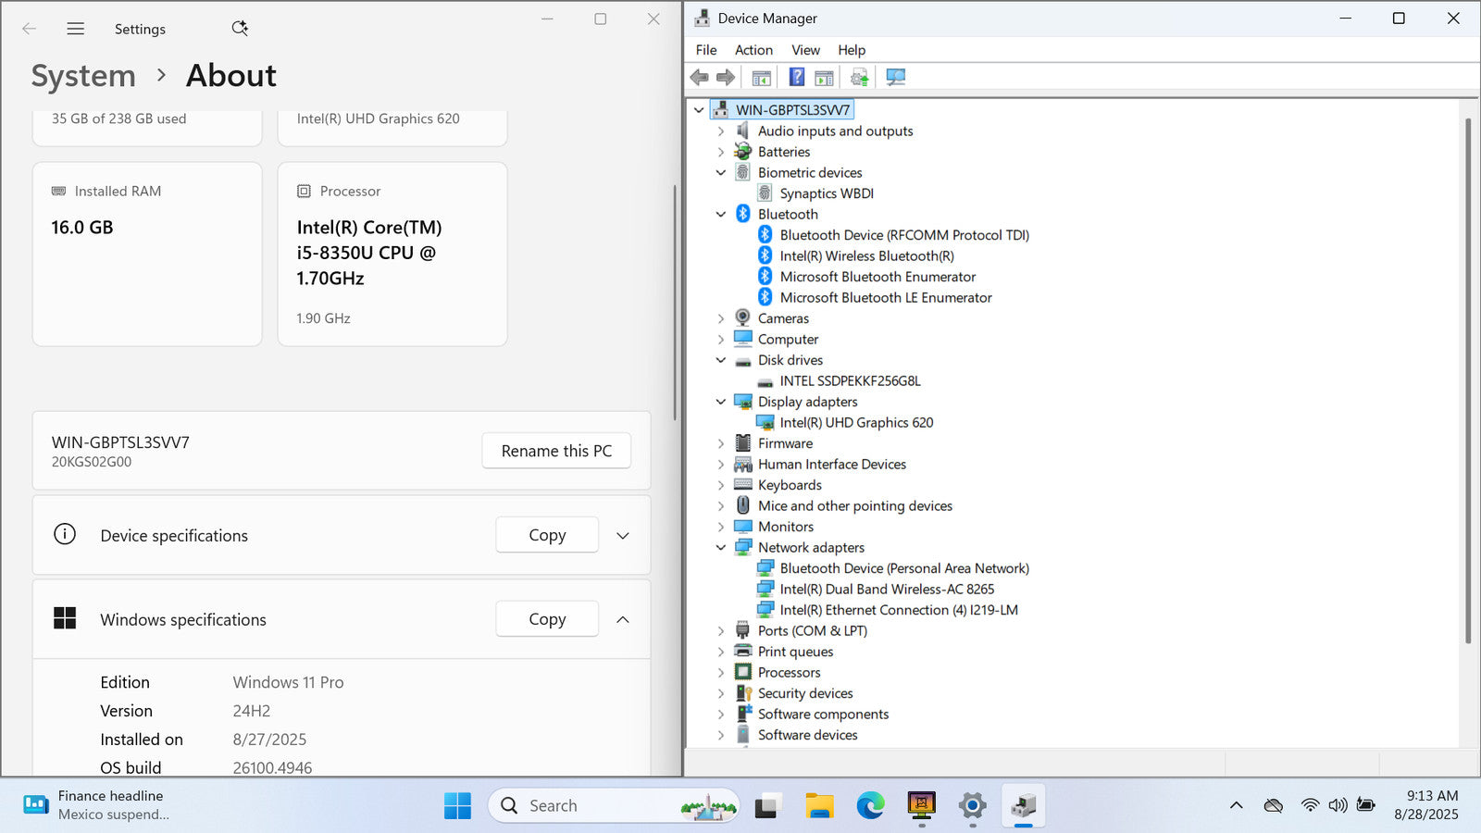Click the Forward arrow in Device Manager toolbar
This screenshot has height=833, width=1481.
tap(726, 78)
